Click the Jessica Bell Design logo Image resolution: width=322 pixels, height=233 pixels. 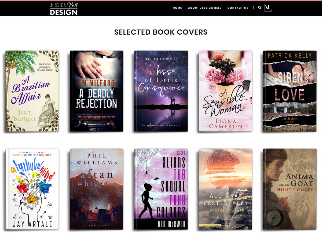click(x=64, y=9)
